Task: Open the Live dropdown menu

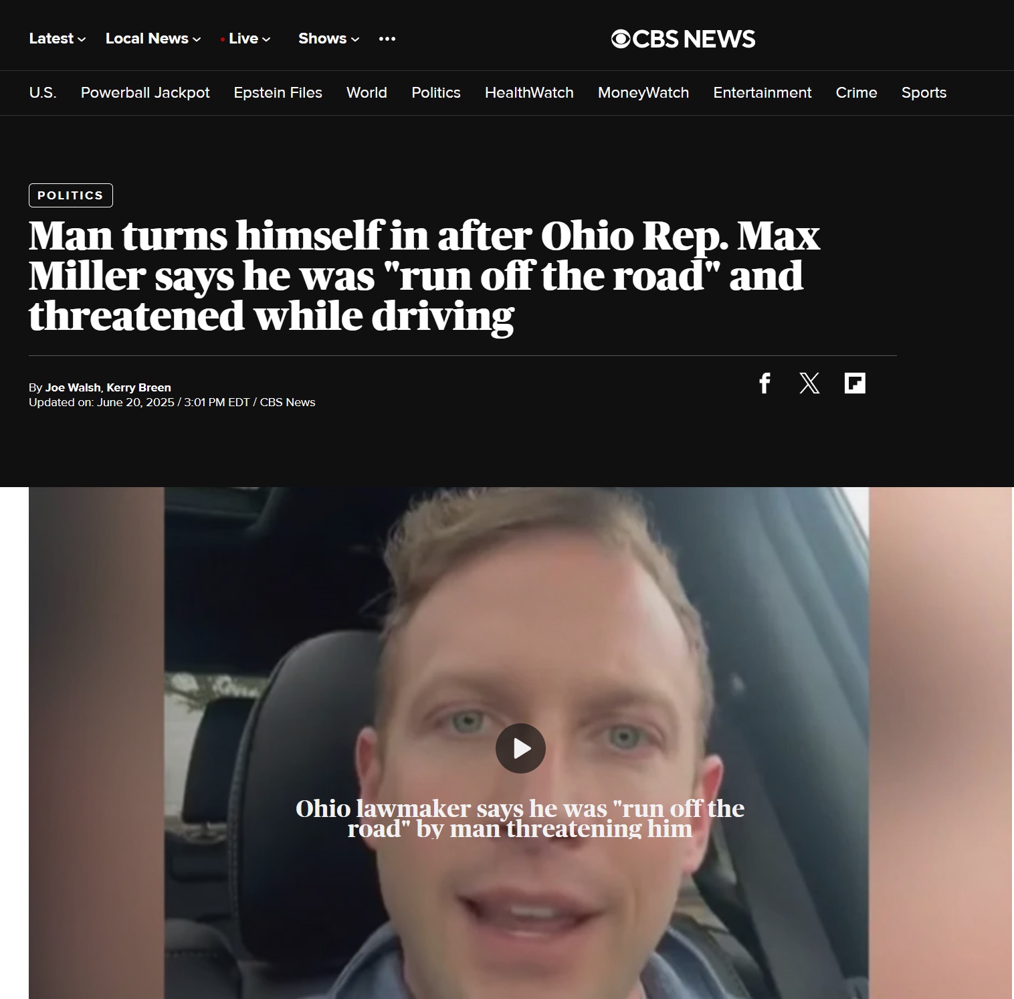Action: tap(245, 39)
